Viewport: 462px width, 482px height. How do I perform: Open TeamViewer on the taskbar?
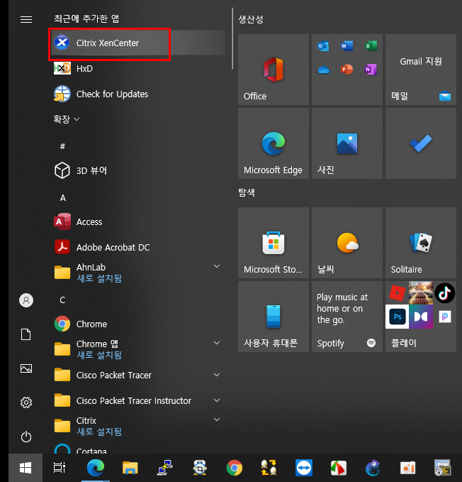pos(304,468)
